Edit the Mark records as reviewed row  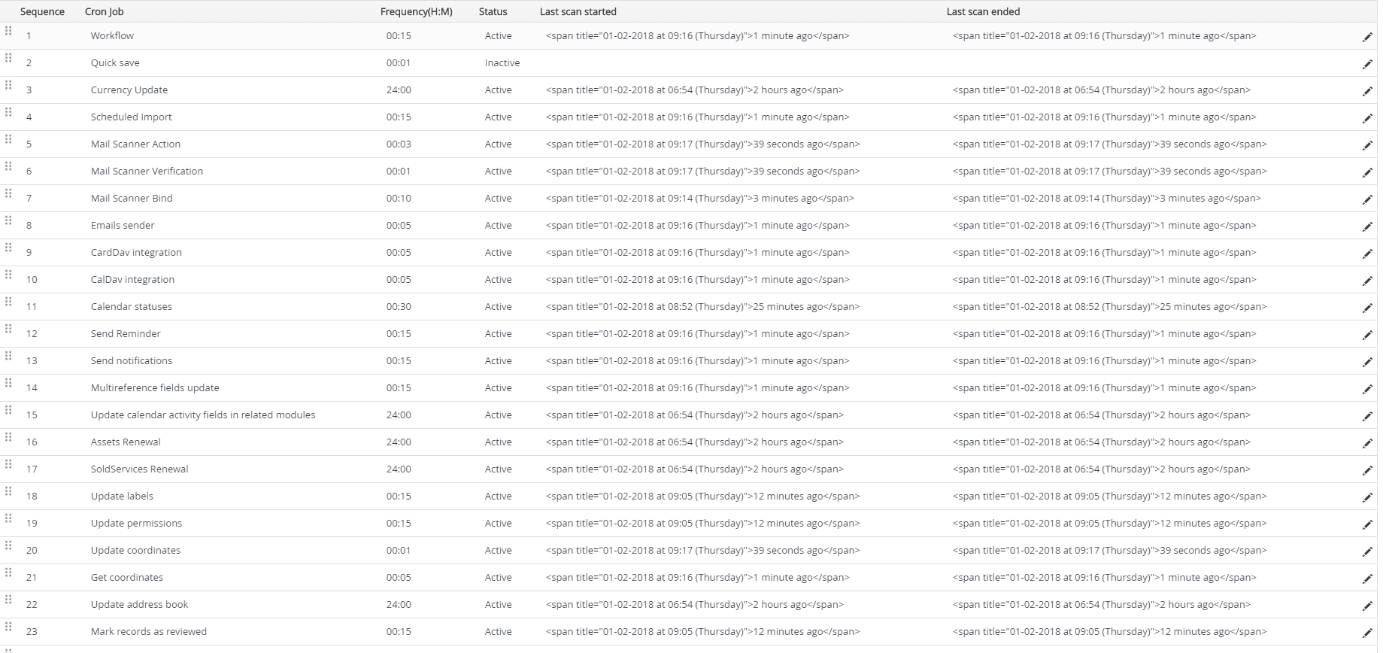click(x=1367, y=633)
